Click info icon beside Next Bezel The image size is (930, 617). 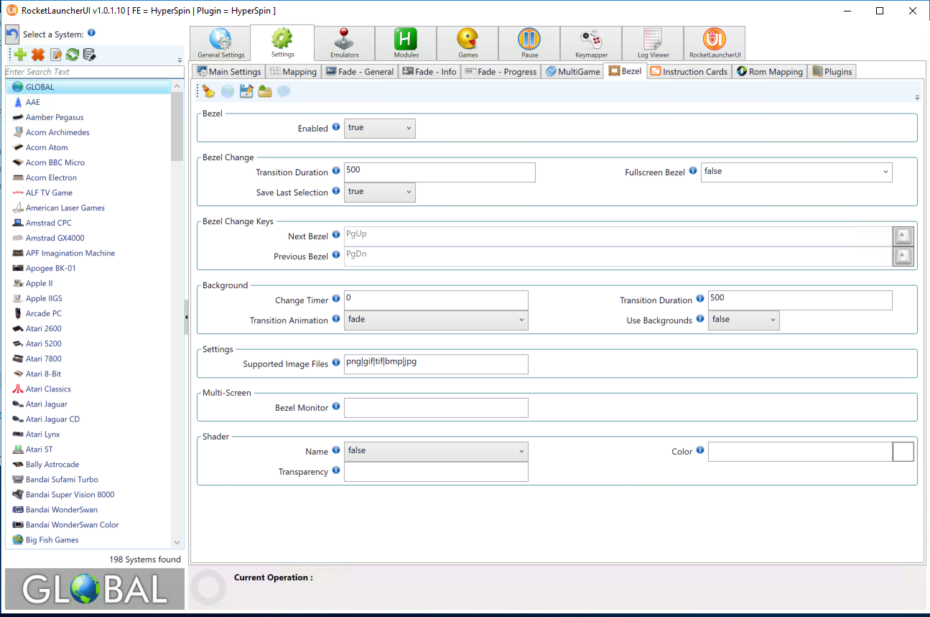pos(336,235)
